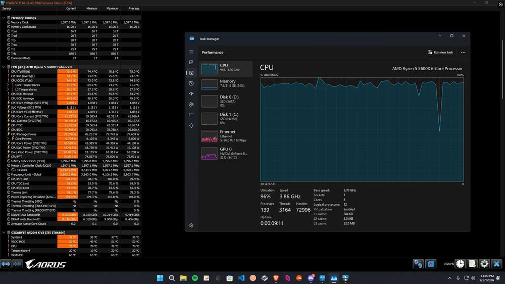Image resolution: width=505 pixels, height=284 pixels.
Task: Select Performance page icon in Task Manager
Action: (x=191, y=73)
